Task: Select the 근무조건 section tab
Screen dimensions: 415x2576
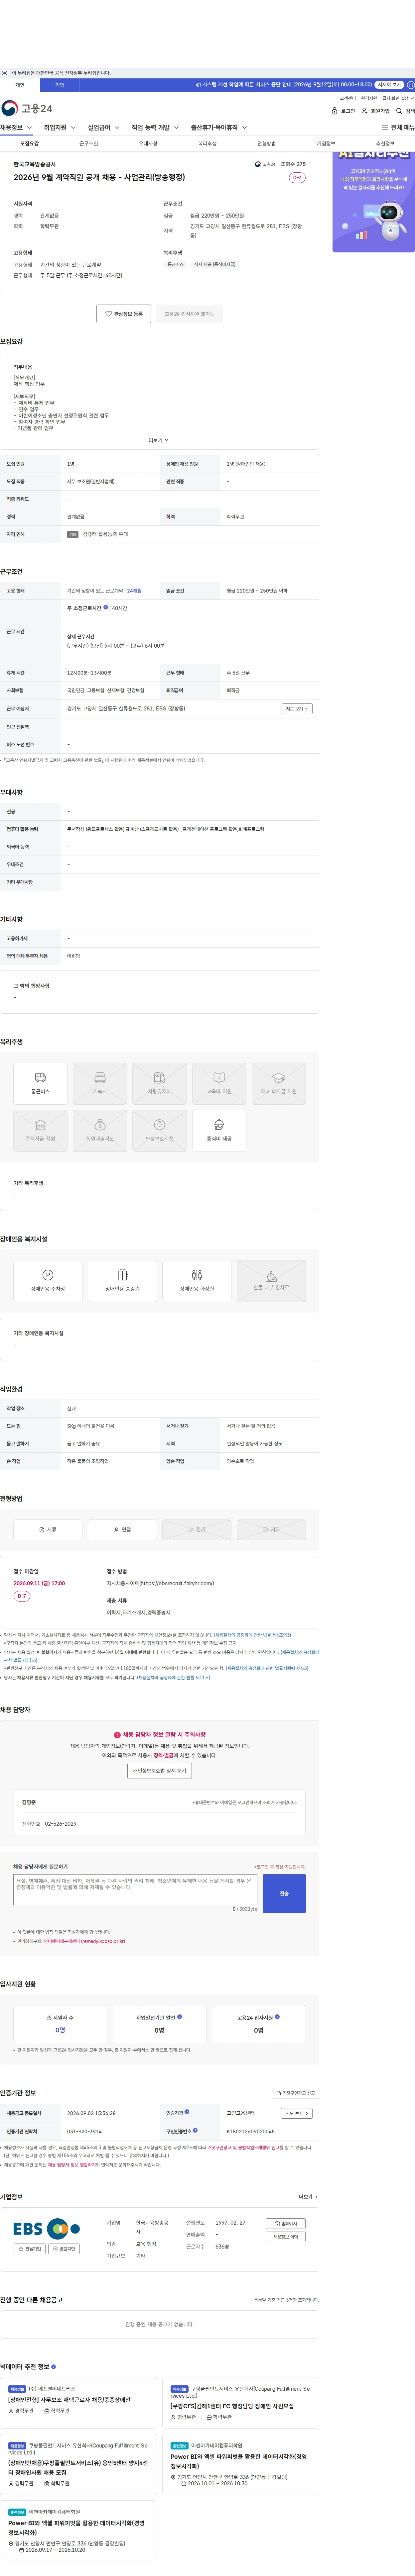Action: pos(89,144)
